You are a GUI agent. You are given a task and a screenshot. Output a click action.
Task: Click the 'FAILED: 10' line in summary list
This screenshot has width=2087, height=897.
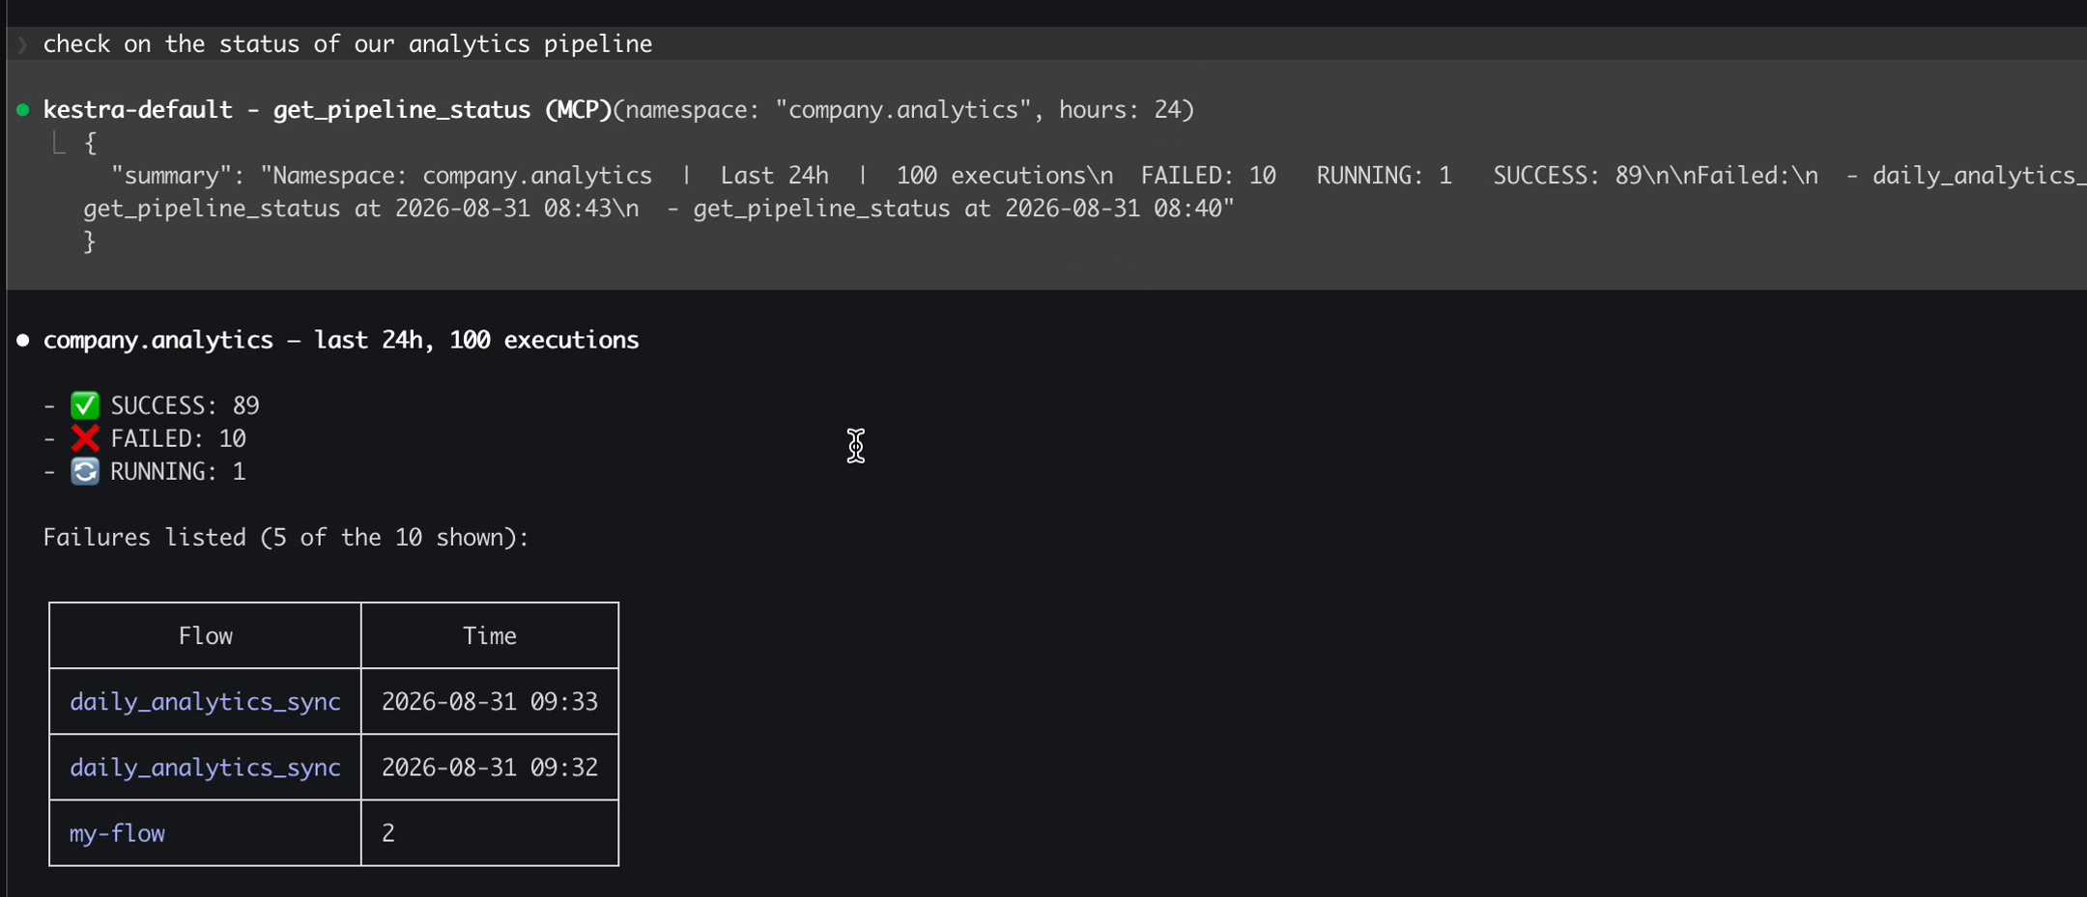pos(178,438)
